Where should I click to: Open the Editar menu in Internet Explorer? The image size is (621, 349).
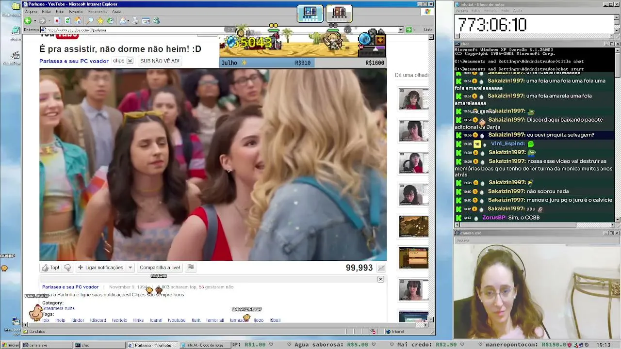(x=47, y=11)
